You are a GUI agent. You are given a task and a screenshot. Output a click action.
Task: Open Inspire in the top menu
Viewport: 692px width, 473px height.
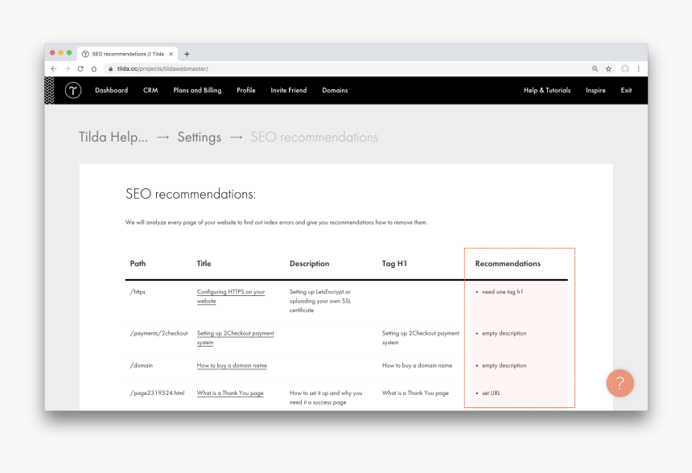595,90
